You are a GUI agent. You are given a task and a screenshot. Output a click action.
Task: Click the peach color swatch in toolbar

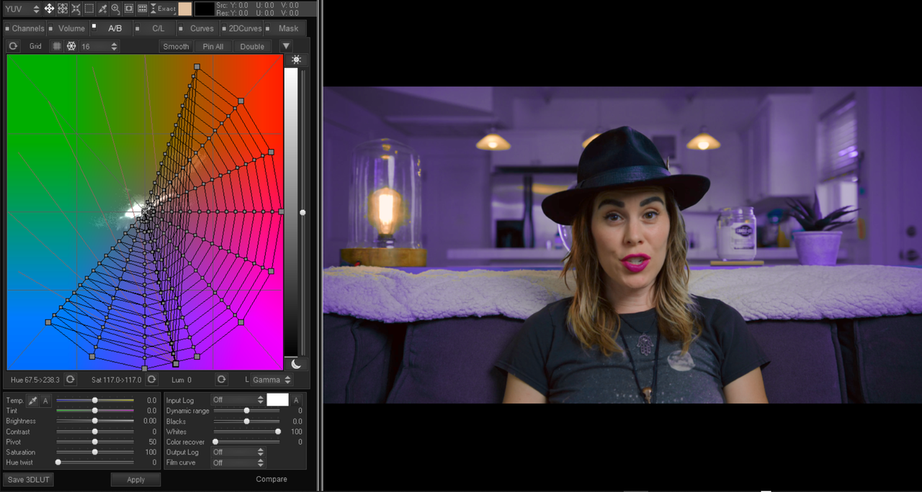(185, 9)
